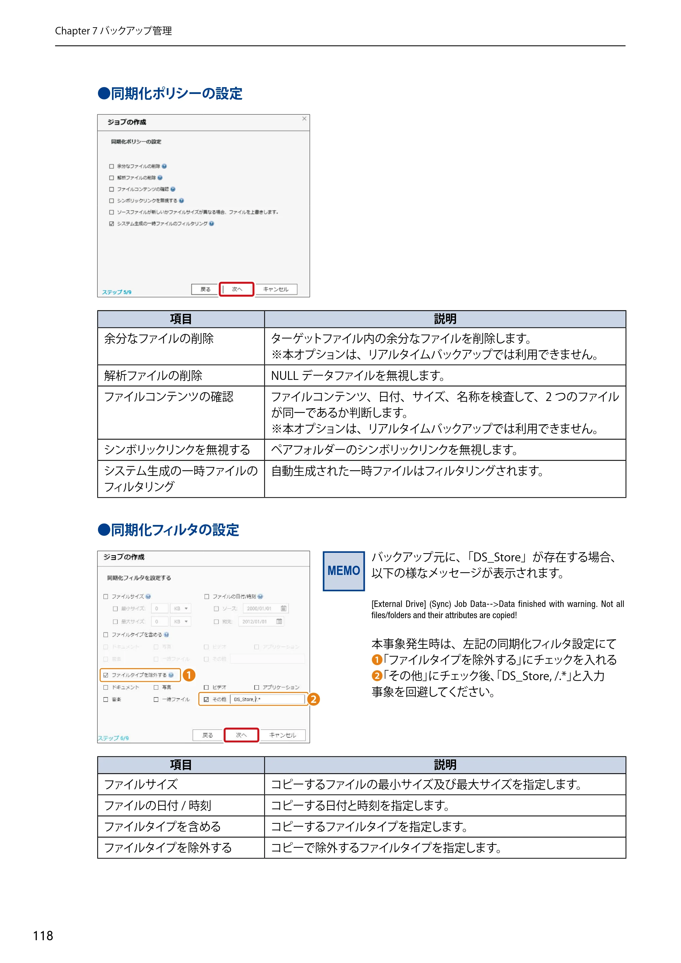
Task: Check ソース date checkbox
Action: [216, 608]
